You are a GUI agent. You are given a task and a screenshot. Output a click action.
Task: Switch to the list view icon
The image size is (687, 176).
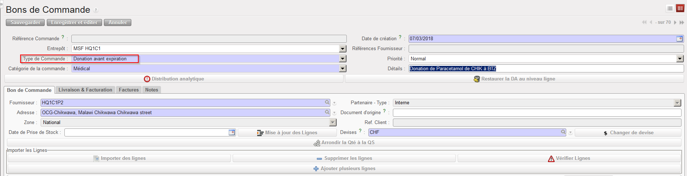pyautogui.click(x=670, y=8)
